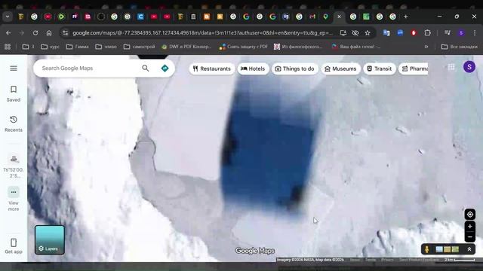Image resolution: width=483 pixels, height=271 pixels.
Task: Open Chrome's three-dot menu
Action: (x=475, y=33)
